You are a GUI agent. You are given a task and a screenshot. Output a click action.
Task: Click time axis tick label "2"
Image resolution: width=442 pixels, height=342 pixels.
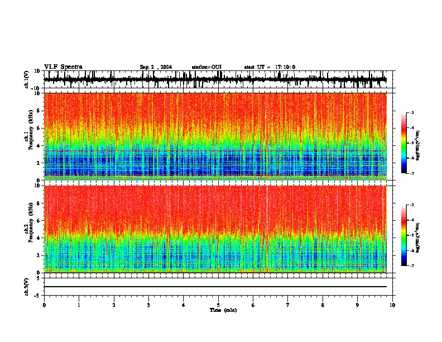click(114, 305)
